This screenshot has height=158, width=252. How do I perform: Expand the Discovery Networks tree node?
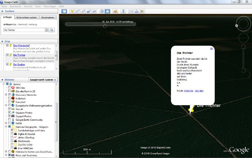(6, 94)
